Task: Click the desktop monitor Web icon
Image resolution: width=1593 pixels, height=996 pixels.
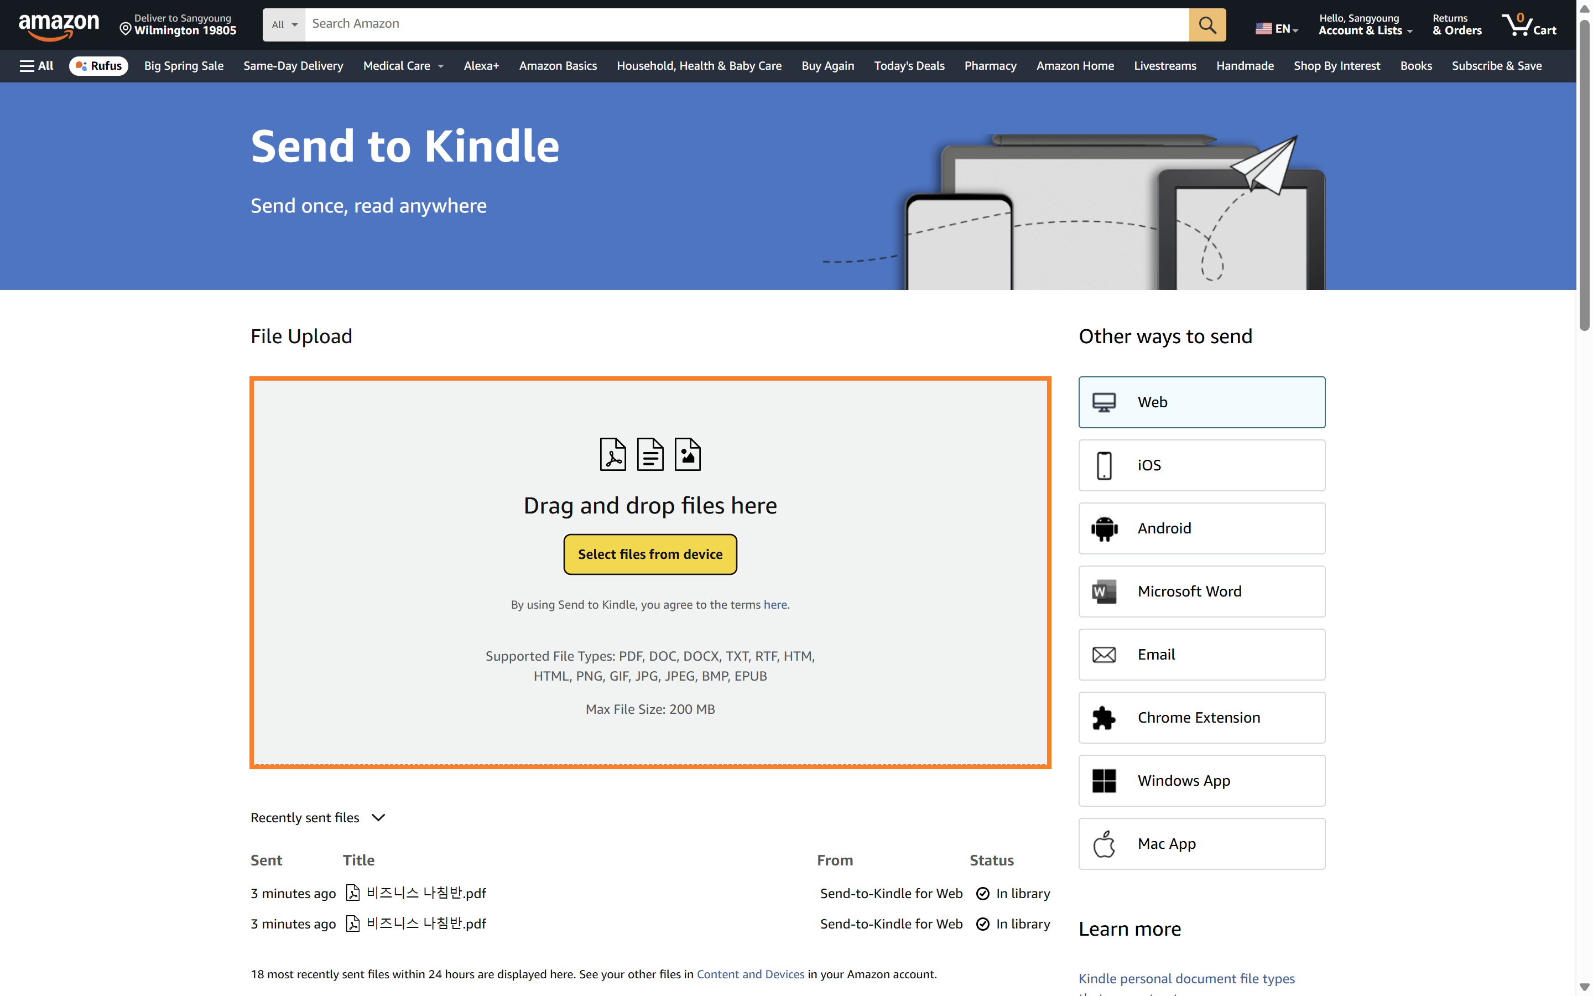Action: (1104, 402)
